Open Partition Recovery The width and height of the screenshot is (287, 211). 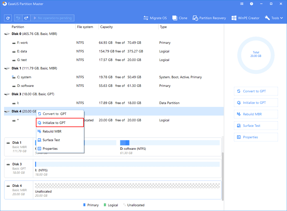(x=209, y=18)
